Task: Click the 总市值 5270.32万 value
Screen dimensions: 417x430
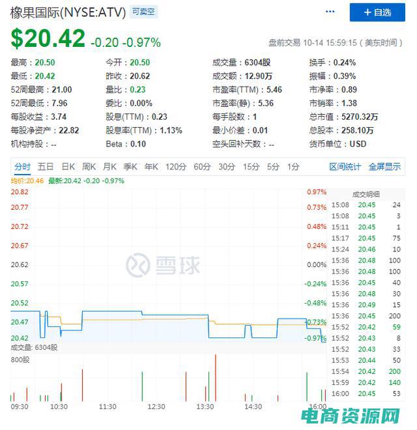Action: pyautogui.click(x=360, y=117)
